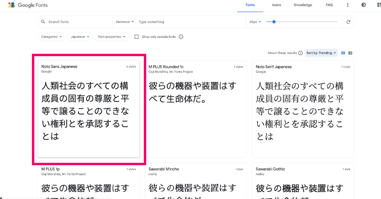381x199 pixels.
Task: Expand the Categories filter dropdown
Action: point(51,37)
